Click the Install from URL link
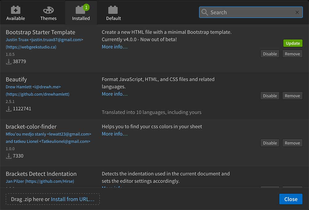The height and width of the screenshot is (210, 309). pyautogui.click(x=73, y=199)
